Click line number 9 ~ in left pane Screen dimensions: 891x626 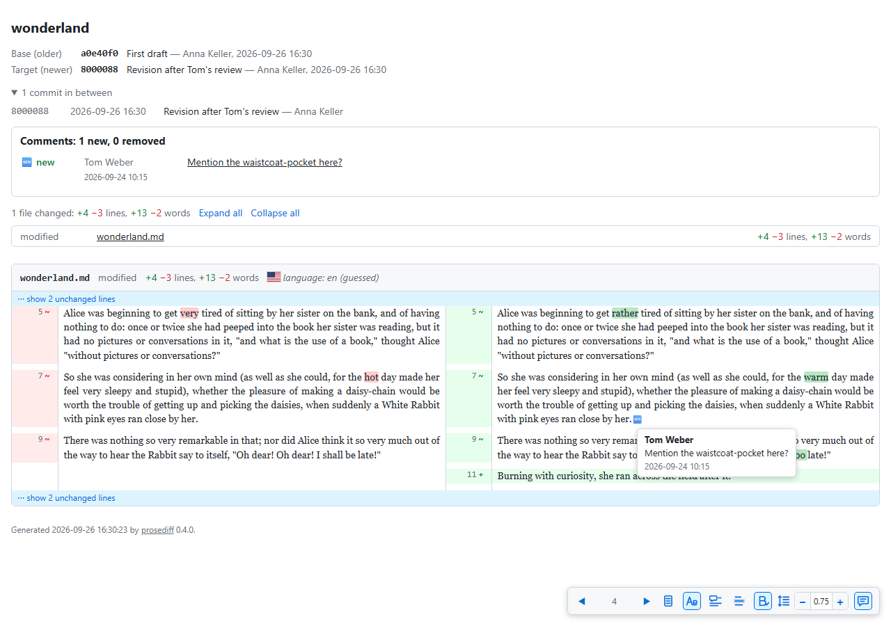pos(45,439)
